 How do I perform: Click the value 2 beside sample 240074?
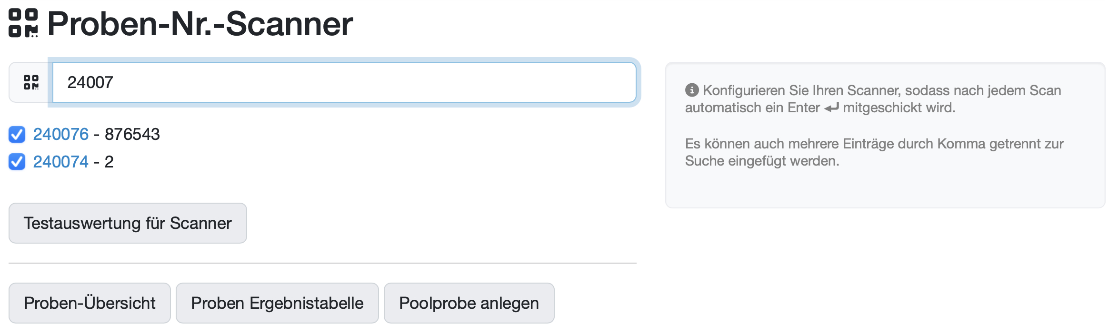[109, 162]
